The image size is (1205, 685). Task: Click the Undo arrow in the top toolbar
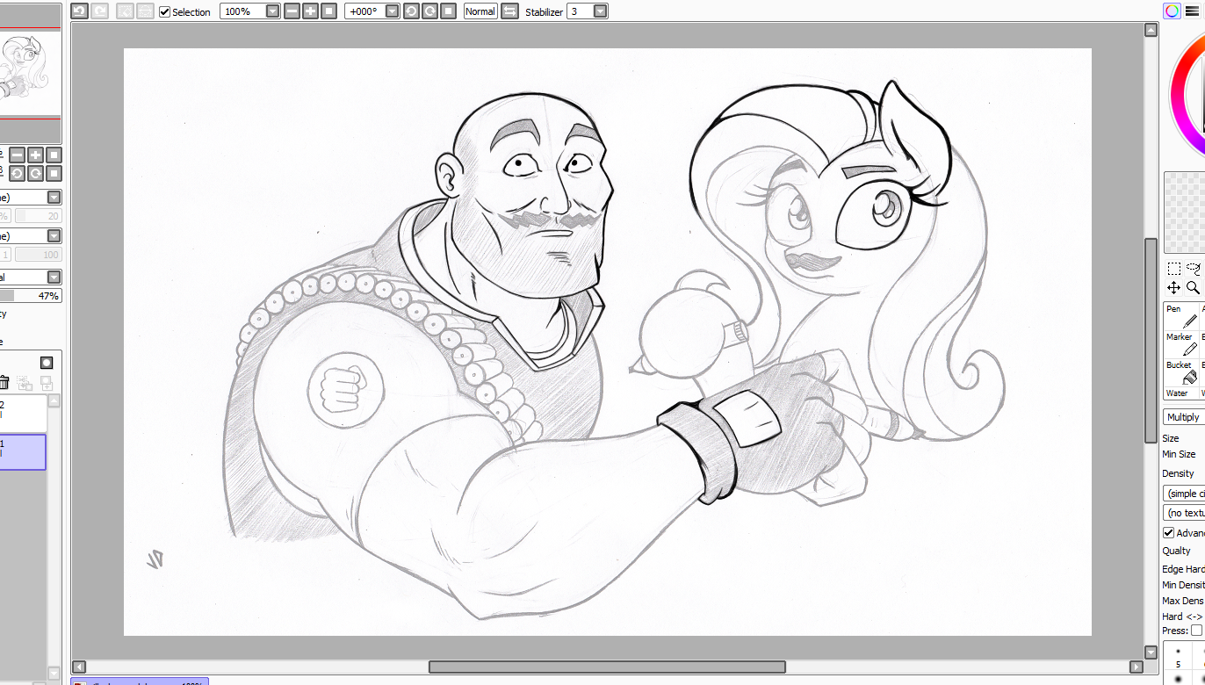click(79, 11)
